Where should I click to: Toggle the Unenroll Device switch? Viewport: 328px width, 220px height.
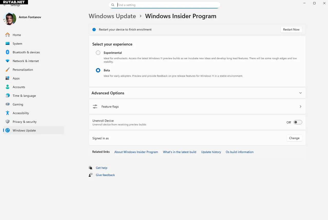[x=298, y=122]
